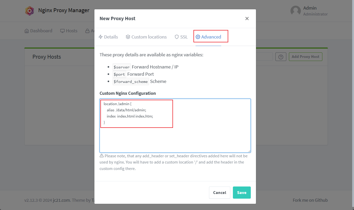
Task: Click the layers icon for Custom locations
Action: pos(128,37)
